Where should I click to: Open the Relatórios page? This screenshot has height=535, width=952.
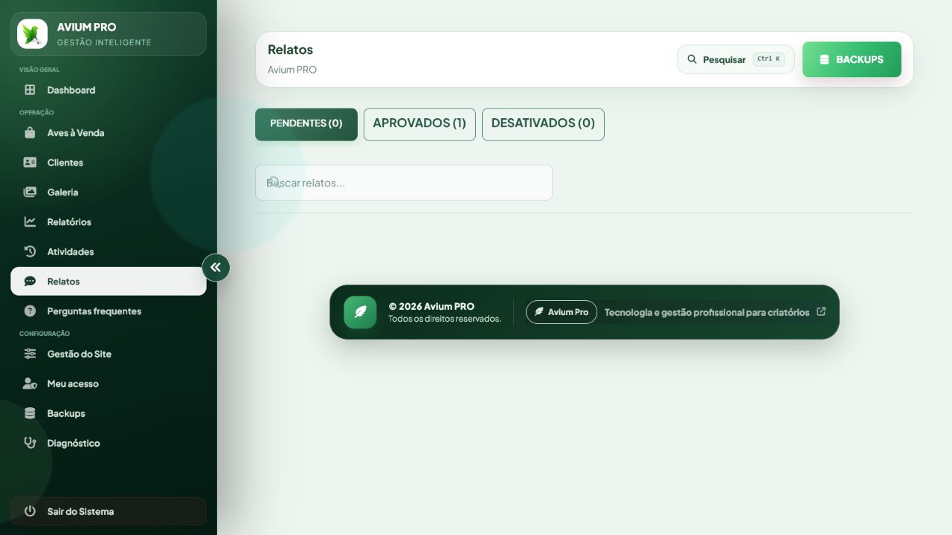click(109, 221)
